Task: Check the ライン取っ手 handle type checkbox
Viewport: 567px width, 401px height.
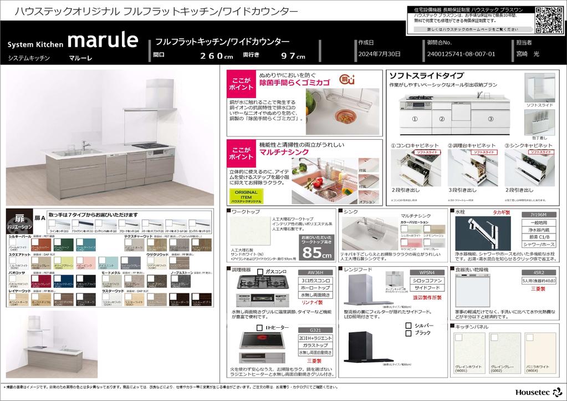Action: tap(53, 223)
